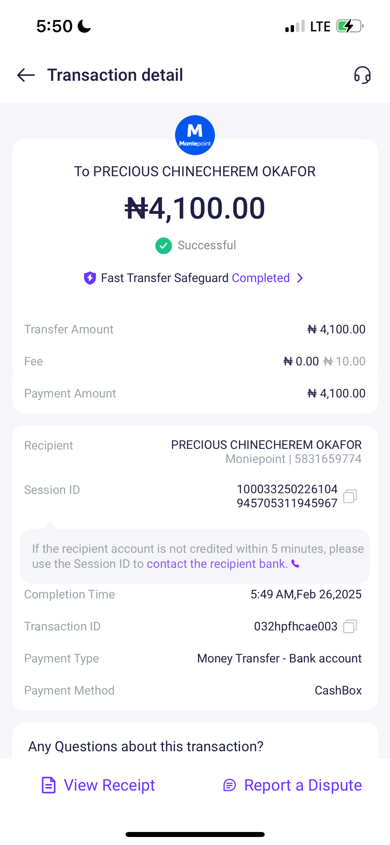Copy the Transaction ID
This screenshot has width=390, height=845.
coord(350,626)
